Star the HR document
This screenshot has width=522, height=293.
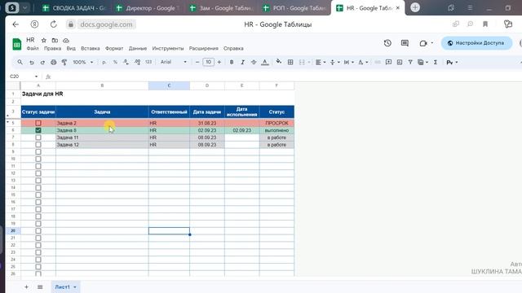pyautogui.click(x=43, y=40)
